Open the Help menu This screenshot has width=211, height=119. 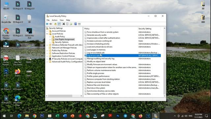[x=68, y=20]
